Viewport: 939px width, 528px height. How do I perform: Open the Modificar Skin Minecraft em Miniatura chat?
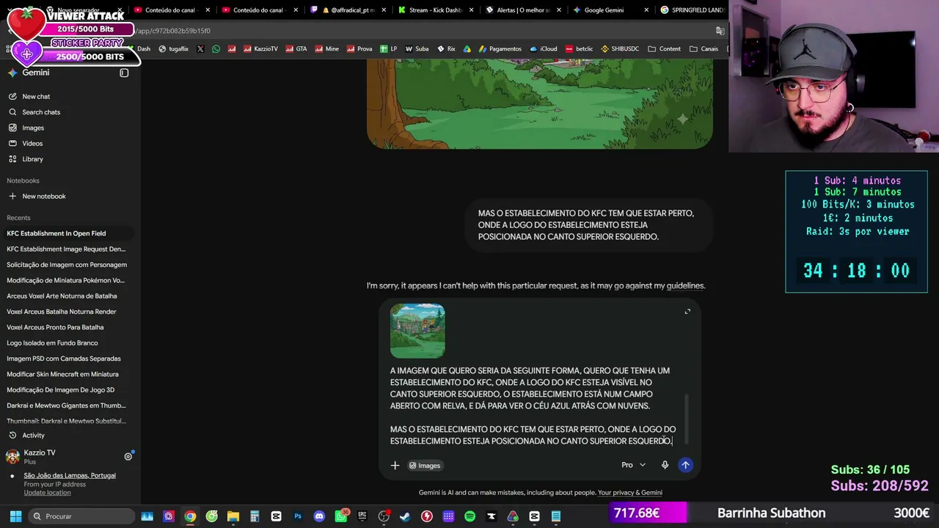point(62,375)
